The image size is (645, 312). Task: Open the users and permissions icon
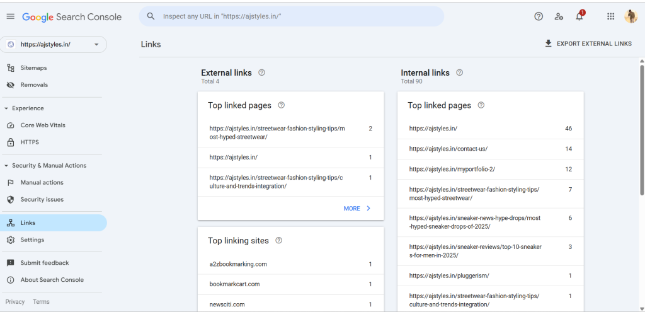559,16
